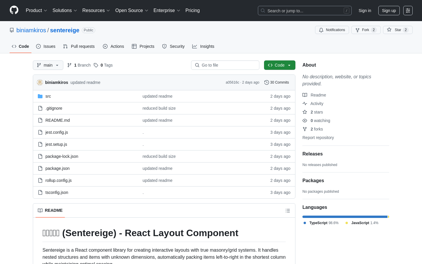Click the JavaScript 1.4% language link
Screen dimensions: 422x264
(x=362, y=223)
